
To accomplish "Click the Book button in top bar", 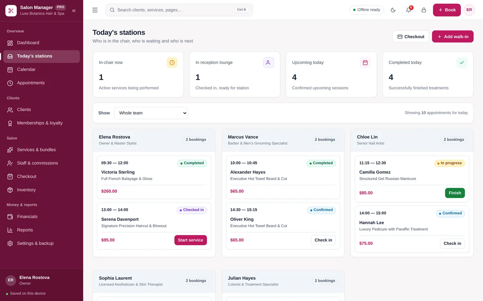I will tap(447, 10).
